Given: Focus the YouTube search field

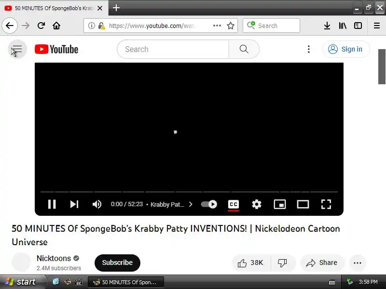Looking at the screenshot, I should tap(173, 49).
